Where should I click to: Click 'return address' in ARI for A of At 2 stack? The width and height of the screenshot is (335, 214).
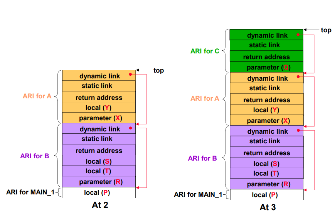pos(99,97)
